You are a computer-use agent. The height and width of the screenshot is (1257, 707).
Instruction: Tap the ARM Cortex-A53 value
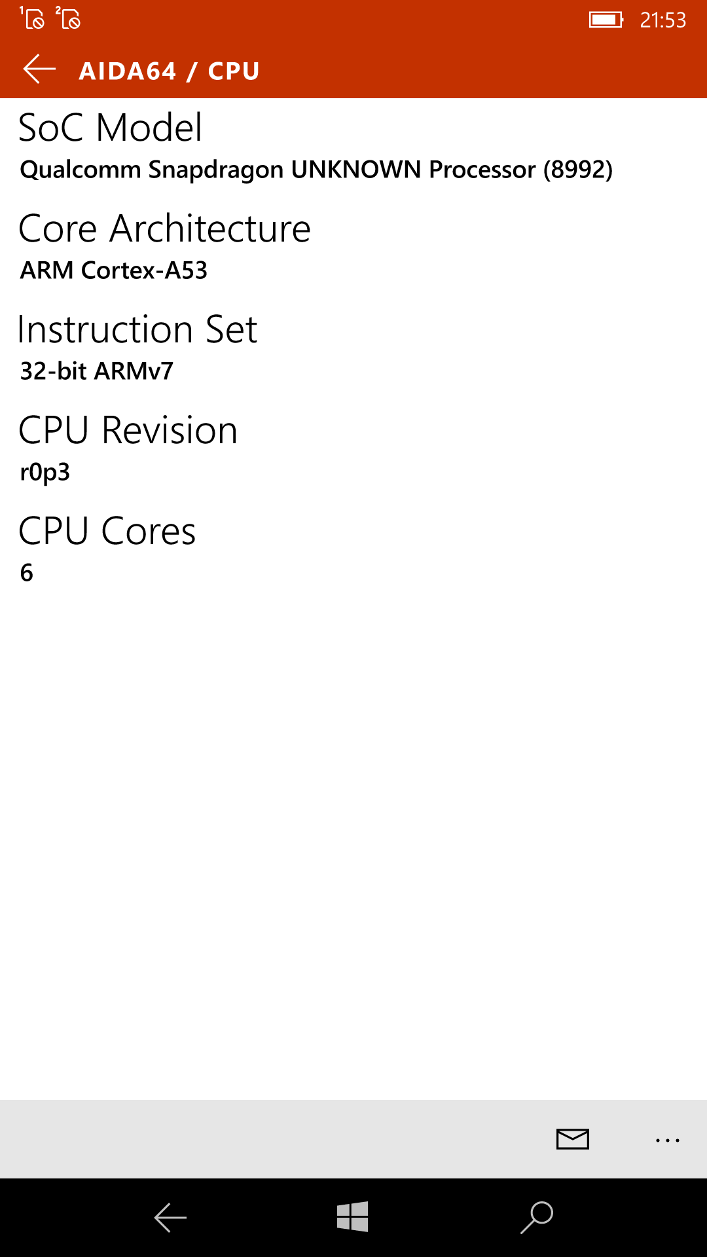[x=114, y=270]
